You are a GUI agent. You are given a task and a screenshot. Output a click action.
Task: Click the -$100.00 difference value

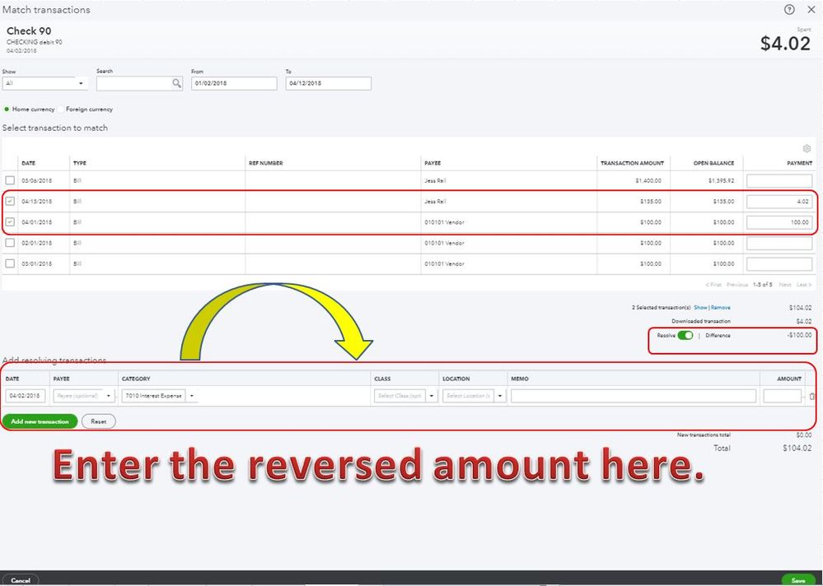[799, 335]
